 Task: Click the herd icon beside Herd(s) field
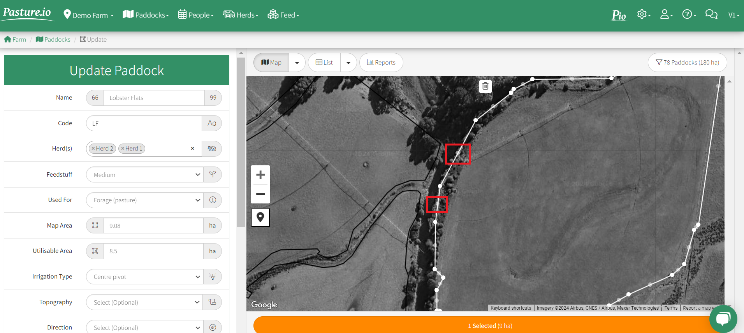tap(212, 149)
